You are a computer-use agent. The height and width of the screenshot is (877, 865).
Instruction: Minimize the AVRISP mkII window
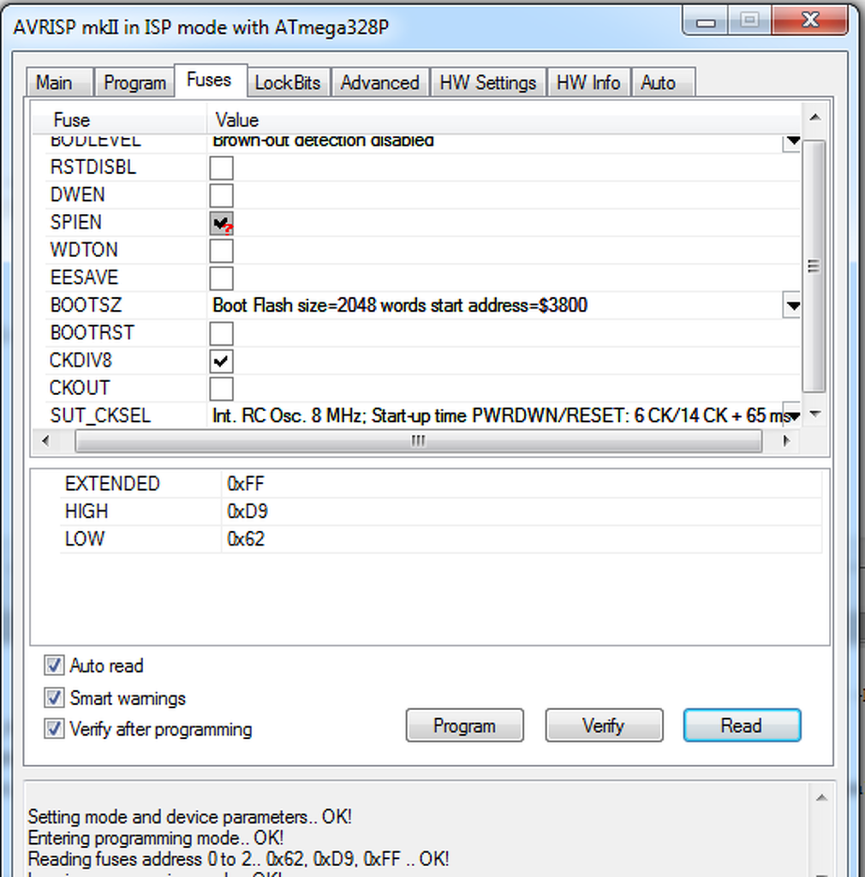pos(706,21)
